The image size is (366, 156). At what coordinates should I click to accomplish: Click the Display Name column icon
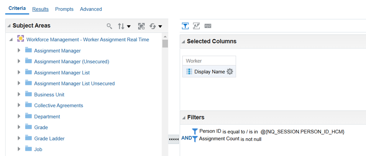pos(189,71)
